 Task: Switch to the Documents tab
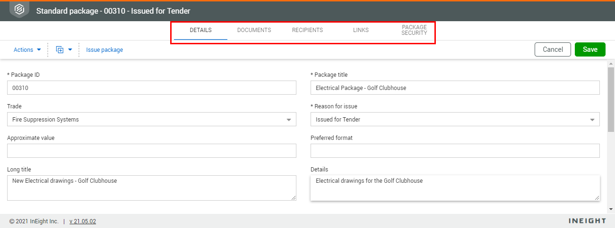pos(254,30)
